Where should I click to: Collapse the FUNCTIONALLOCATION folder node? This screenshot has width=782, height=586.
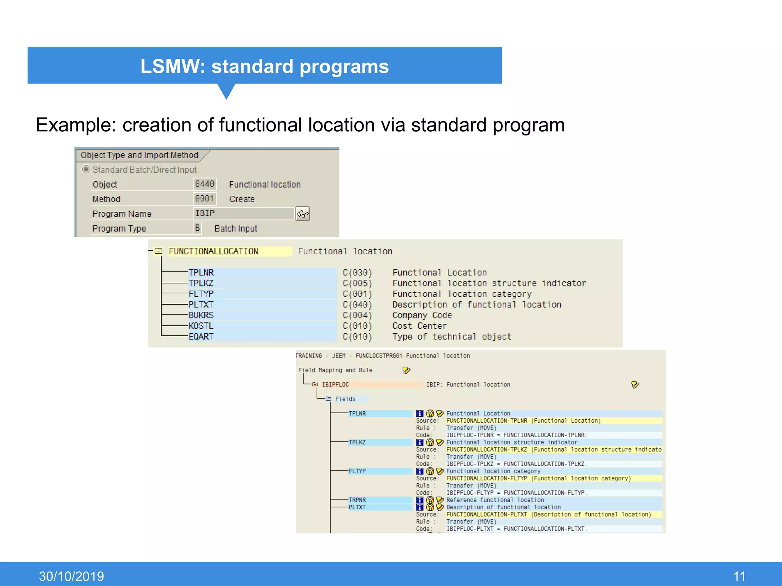click(158, 251)
